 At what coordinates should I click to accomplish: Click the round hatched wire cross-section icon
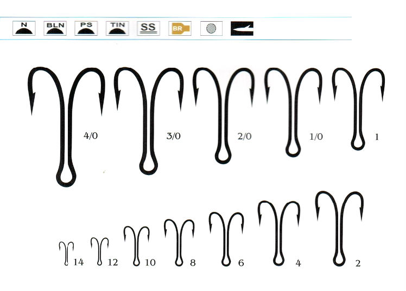click(211, 28)
